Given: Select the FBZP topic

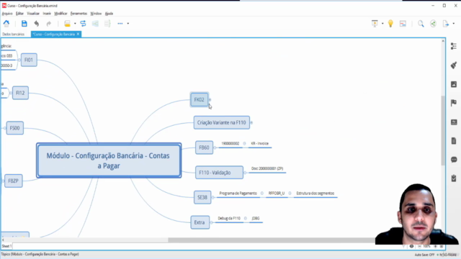Looking at the screenshot, I should 13,181.
